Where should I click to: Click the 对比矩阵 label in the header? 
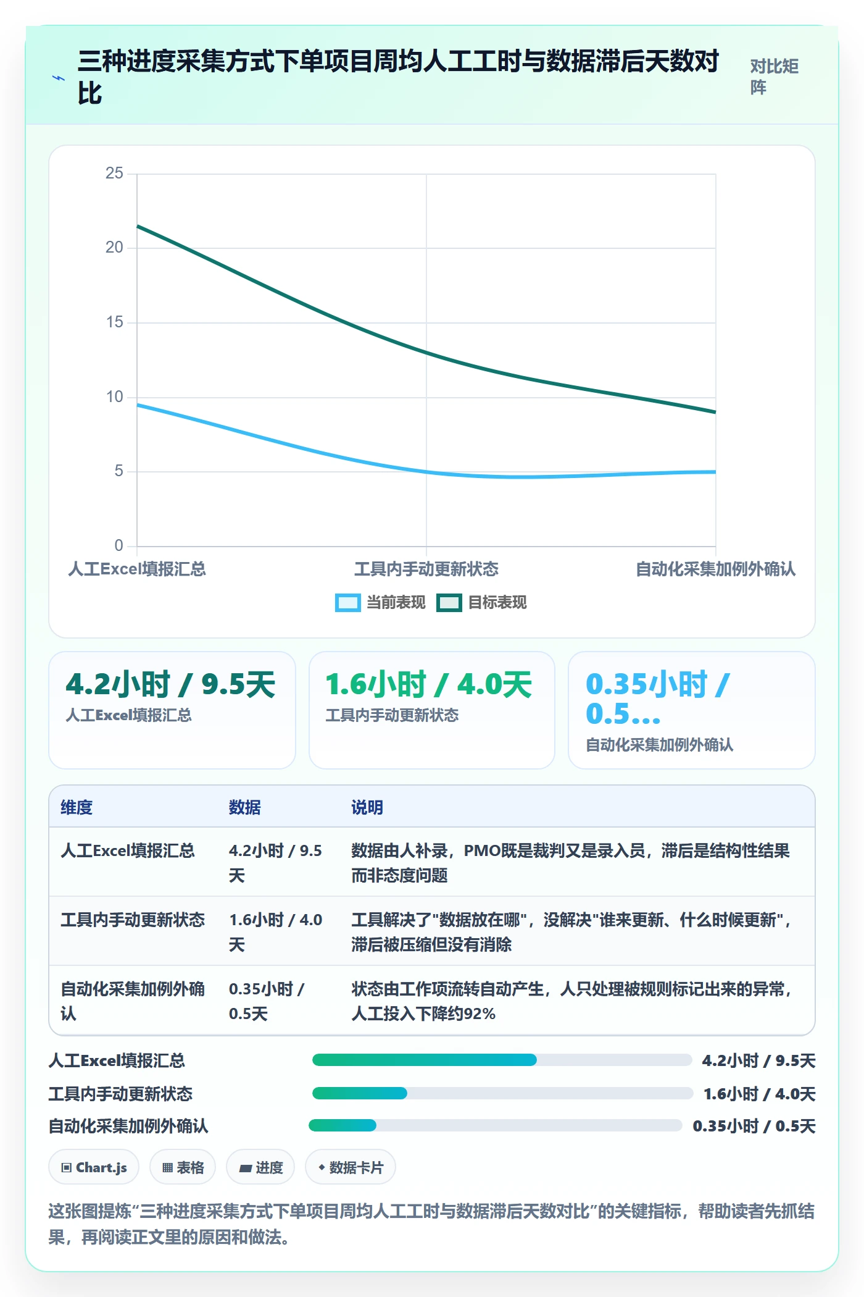pos(775,77)
